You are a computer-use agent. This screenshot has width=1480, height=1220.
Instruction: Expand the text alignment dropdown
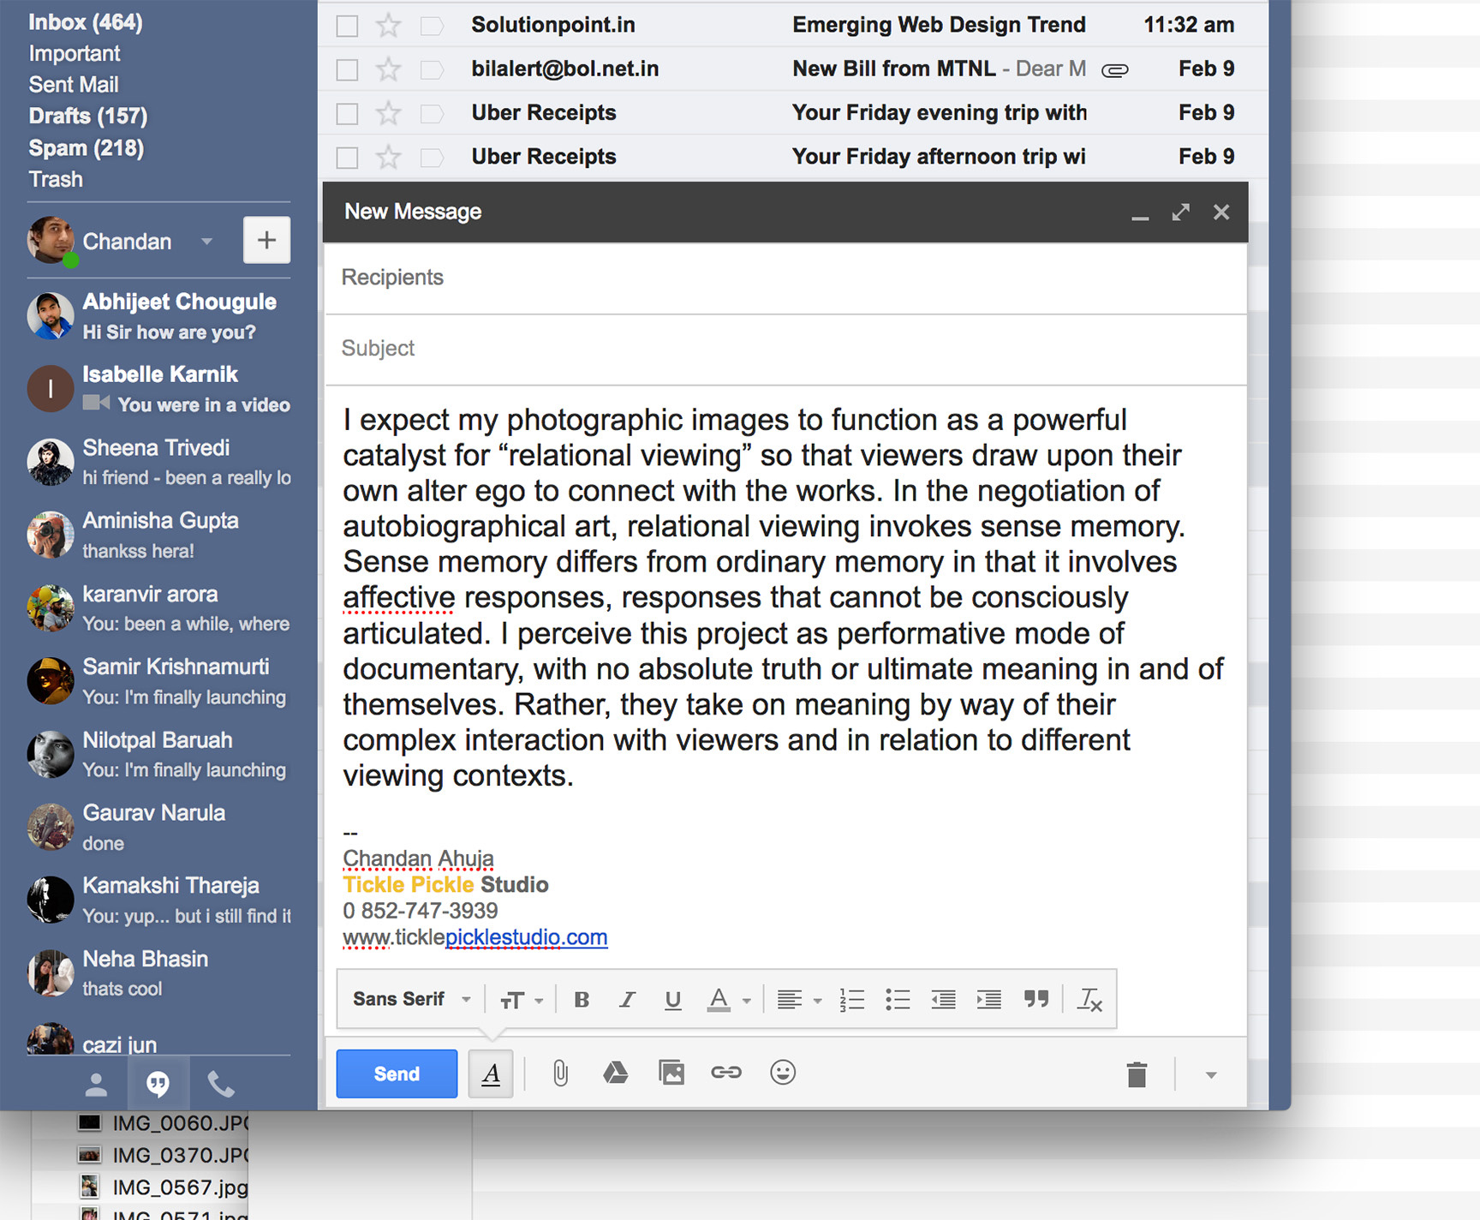(x=798, y=1000)
